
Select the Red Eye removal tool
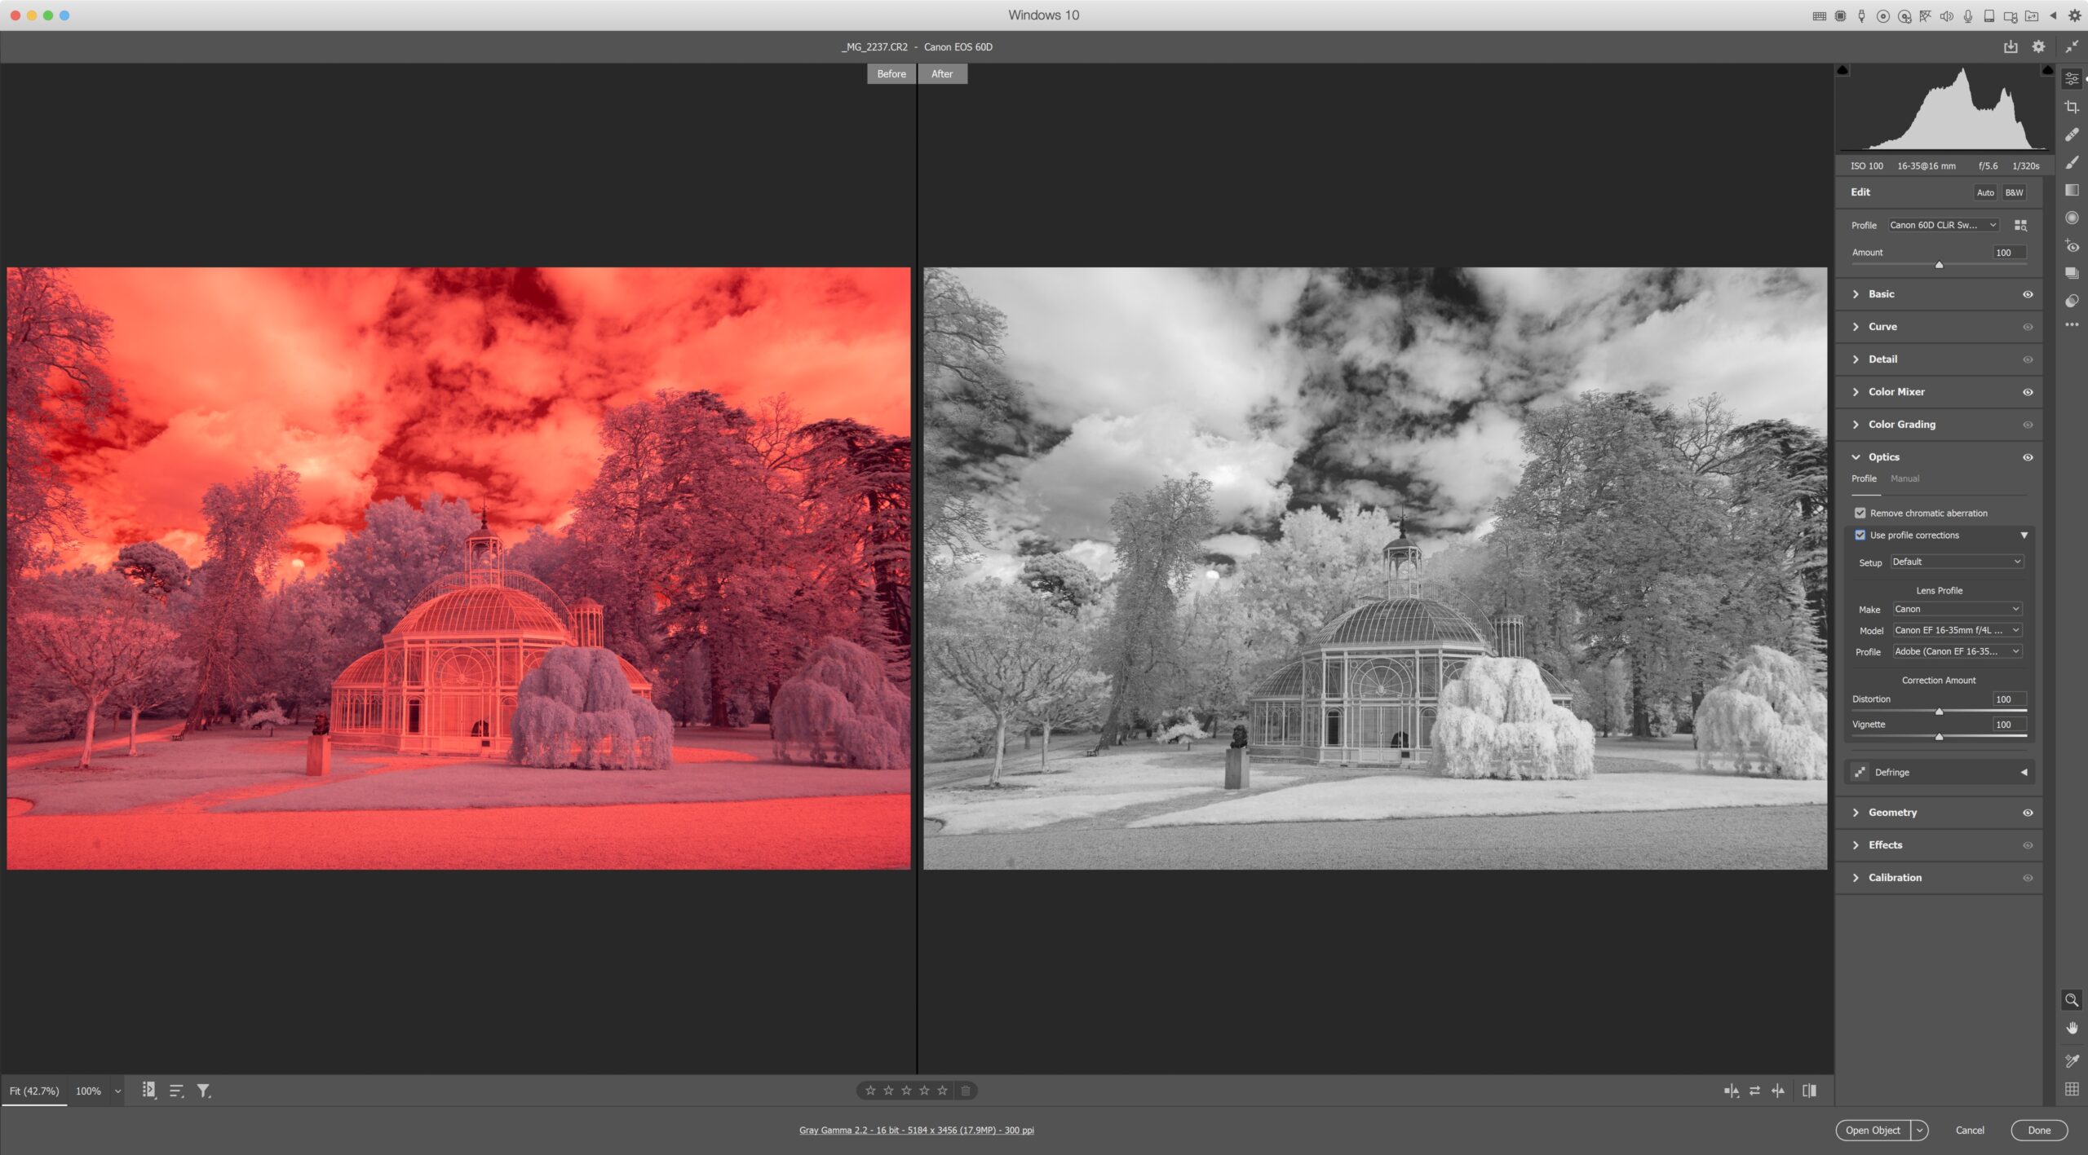(2072, 245)
